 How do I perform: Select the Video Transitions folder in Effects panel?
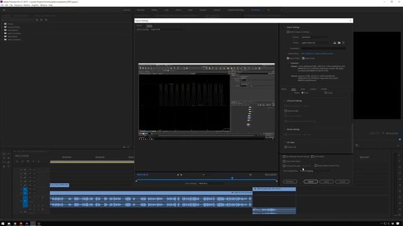pos(14,40)
